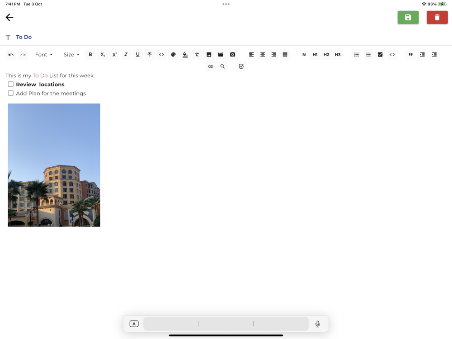The height and width of the screenshot is (339, 452).
Task: Apply H2 heading style
Action: click(x=326, y=55)
